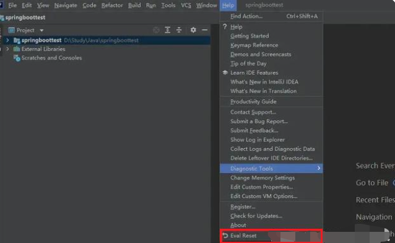The height and width of the screenshot is (243, 395).
Task: Choose Contact Support
Action: pos(271,112)
